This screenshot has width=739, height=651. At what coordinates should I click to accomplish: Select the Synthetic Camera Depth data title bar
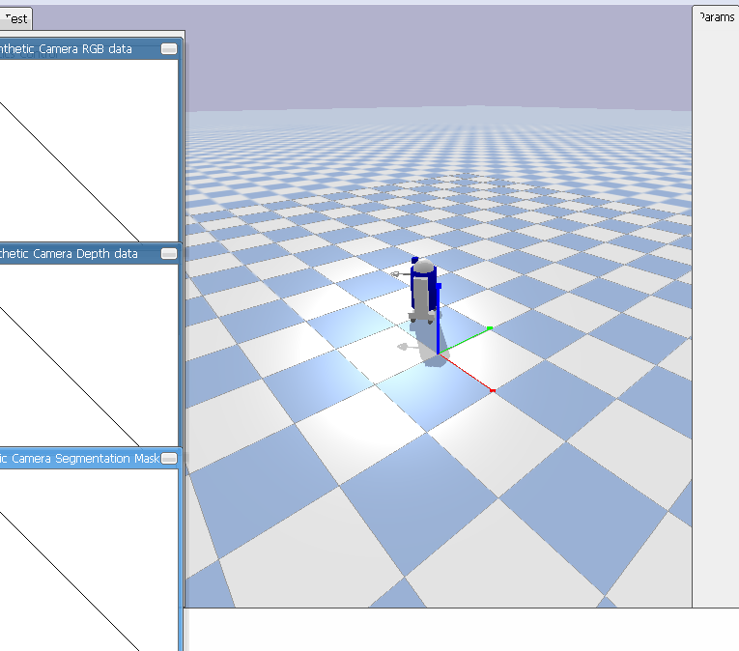(90, 254)
